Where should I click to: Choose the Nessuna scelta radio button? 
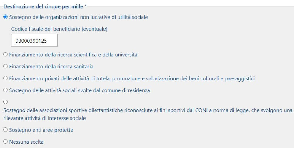coord(5,142)
